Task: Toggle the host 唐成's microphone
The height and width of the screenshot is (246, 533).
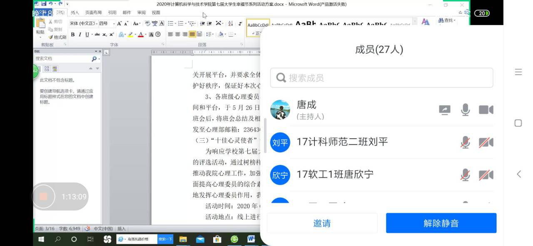Action: tap(465, 110)
